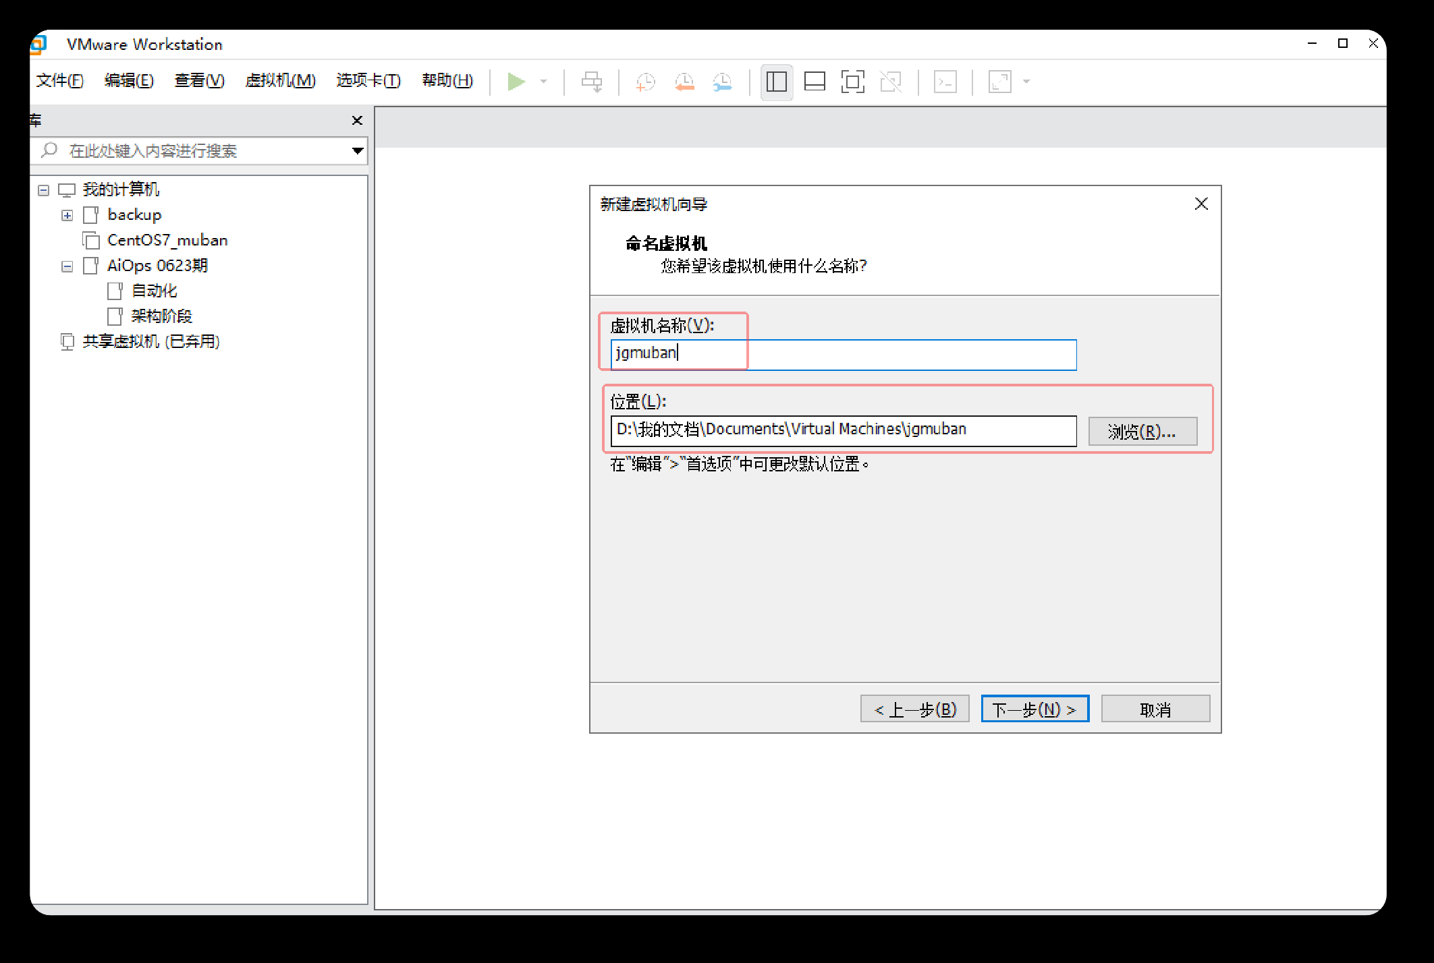Click the console view toolbar icon
Viewport: 1434px width, 963px height.
[945, 82]
